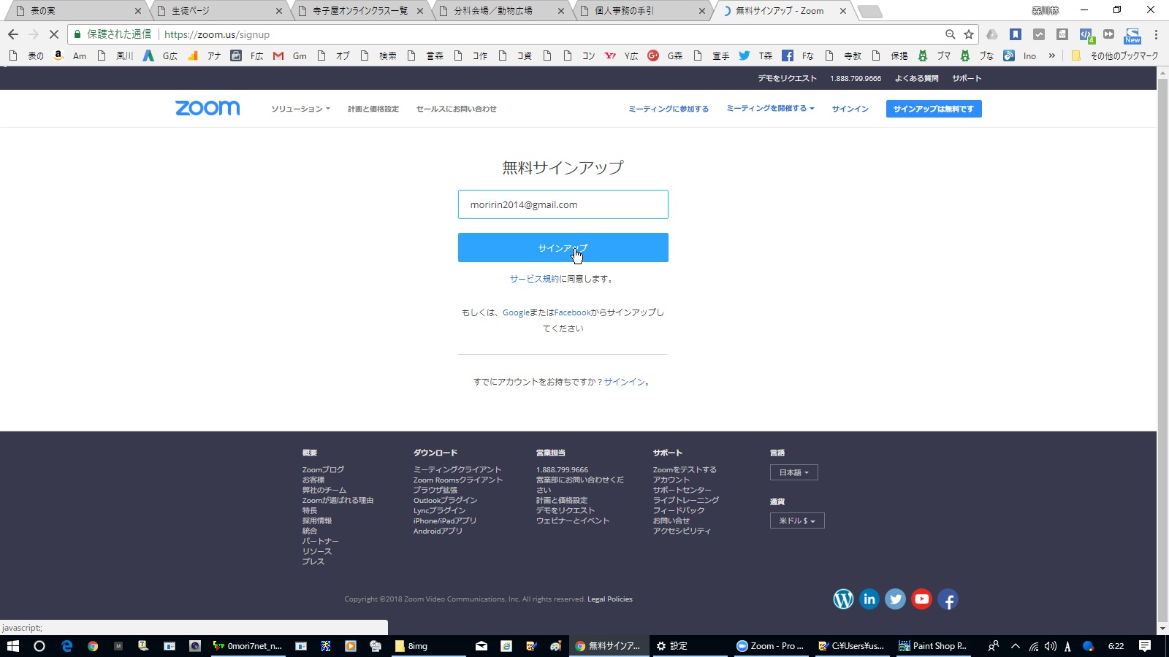
Task: Open the ミーティングクライアント download link
Action: coord(457,469)
